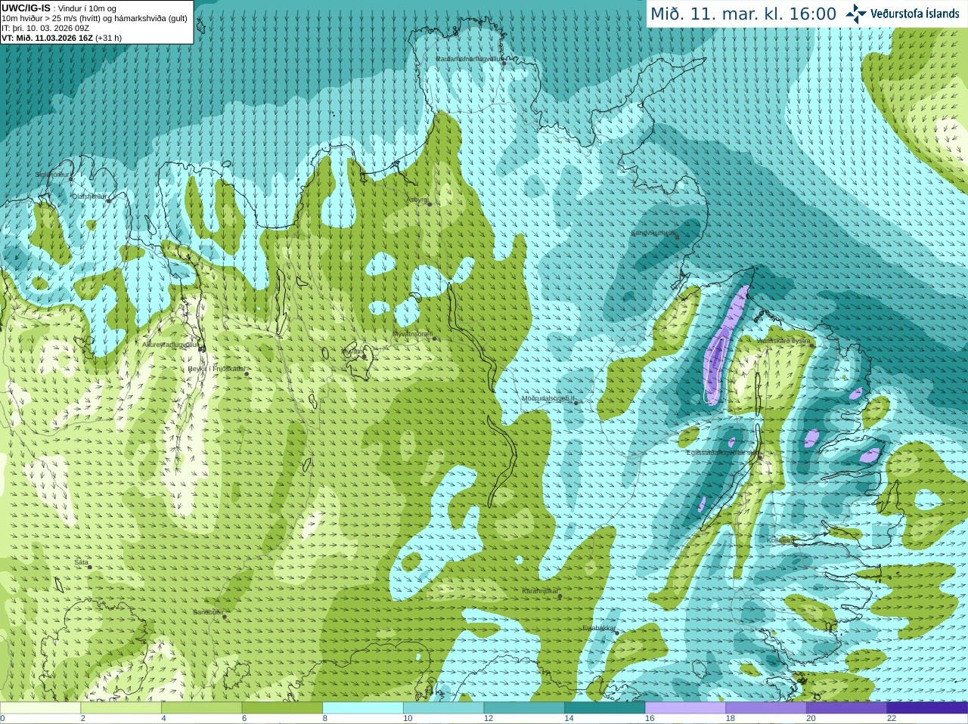This screenshot has height=724, width=968.
Task: Select the Mývatn station label
Action: [352, 351]
